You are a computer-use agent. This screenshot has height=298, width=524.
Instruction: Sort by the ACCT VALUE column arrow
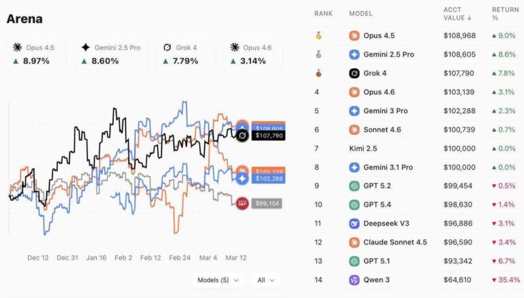469,18
